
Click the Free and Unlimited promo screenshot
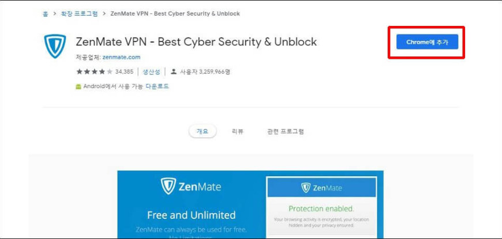coord(250,204)
